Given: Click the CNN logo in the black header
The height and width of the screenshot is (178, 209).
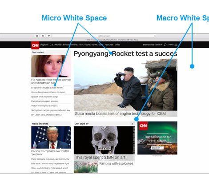Looking at the screenshot, I should click(x=35, y=45).
